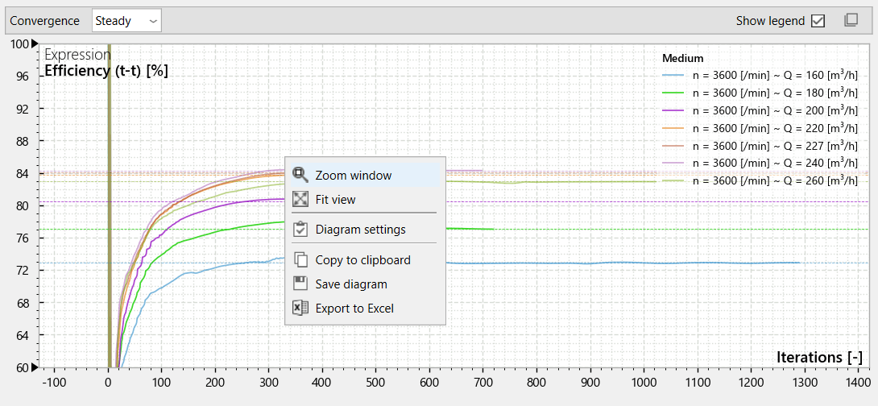Click the Medium legend heading
Screen dimensions: 878x406
(x=682, y=58)
